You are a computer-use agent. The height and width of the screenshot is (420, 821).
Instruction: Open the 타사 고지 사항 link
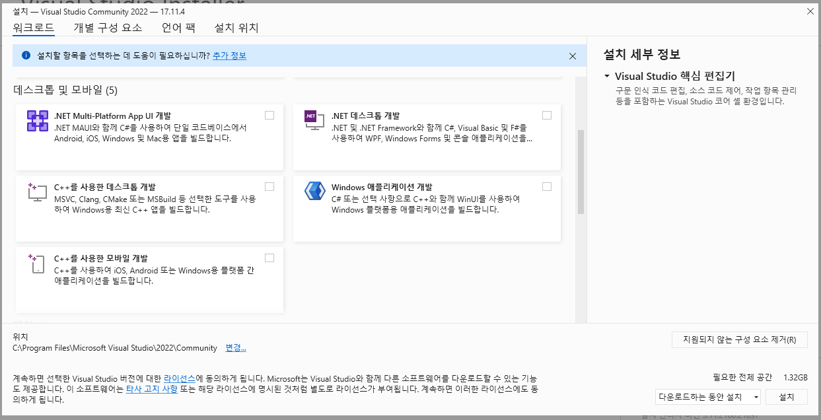point(151,390)
